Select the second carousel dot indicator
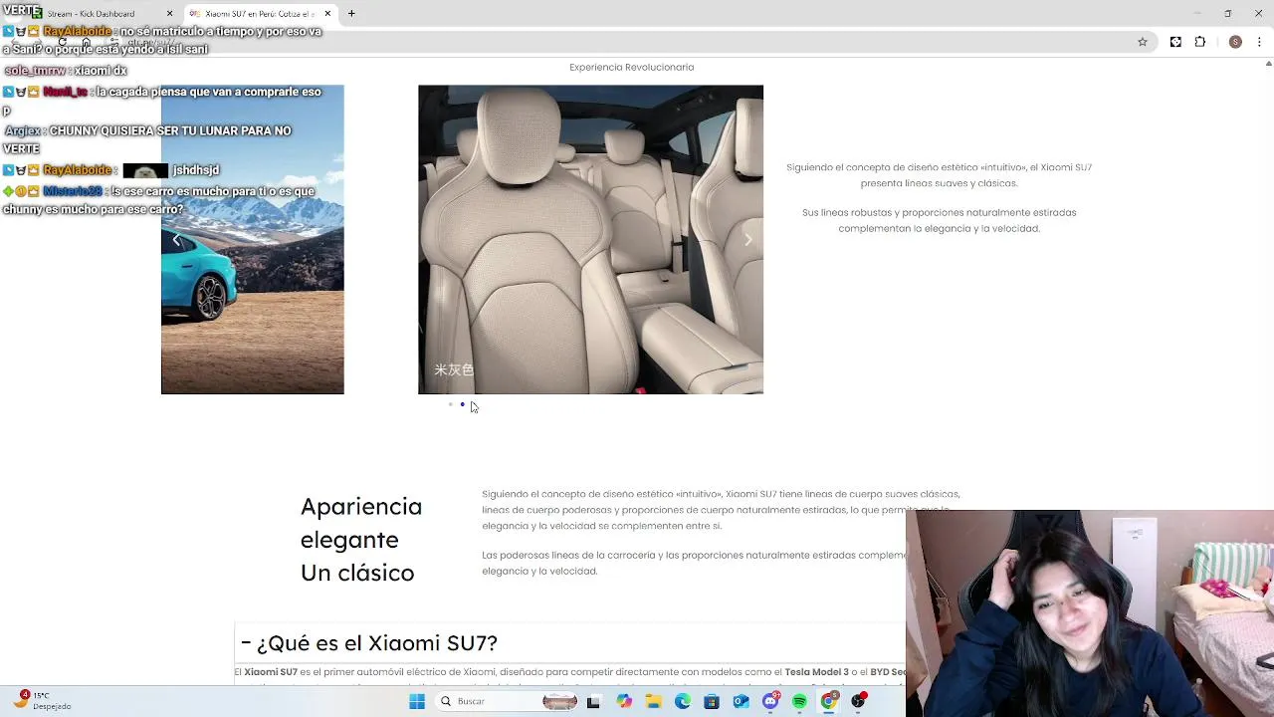Viewport: 1274px width, 717px height. (462, 404)
